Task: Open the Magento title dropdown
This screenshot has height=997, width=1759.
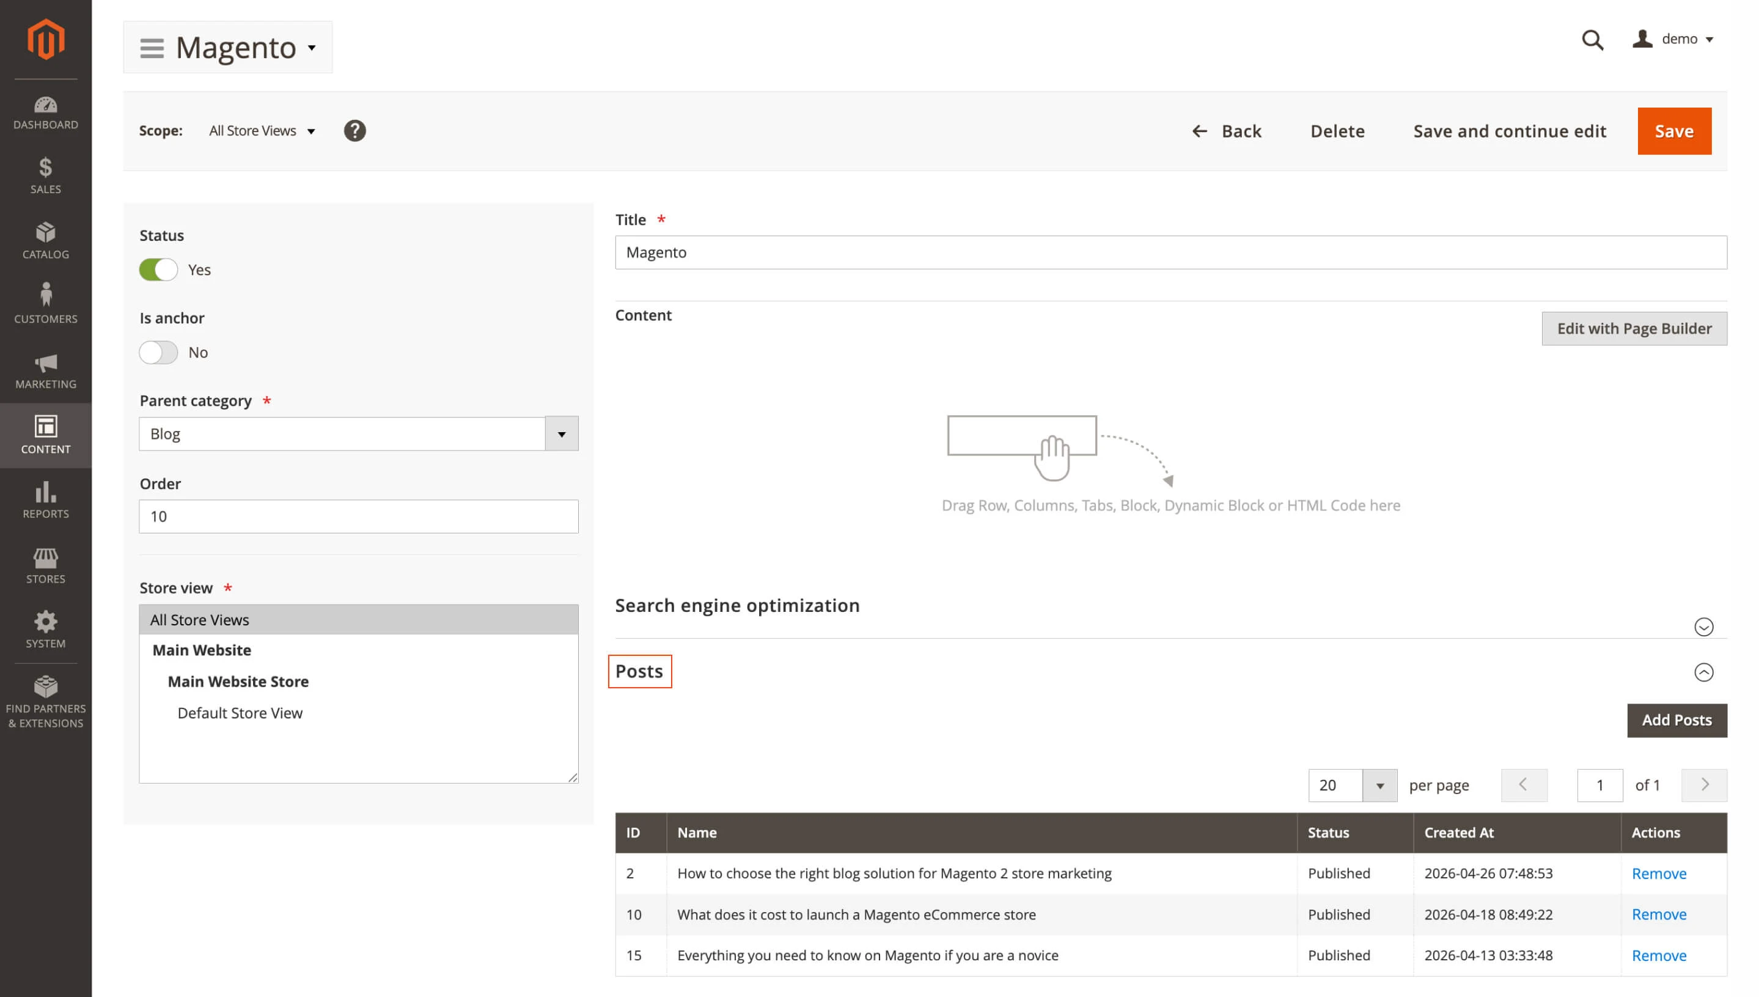Action: click(312, 48)
